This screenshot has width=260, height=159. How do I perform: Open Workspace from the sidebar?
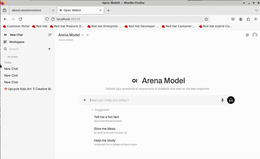(17, 42)
